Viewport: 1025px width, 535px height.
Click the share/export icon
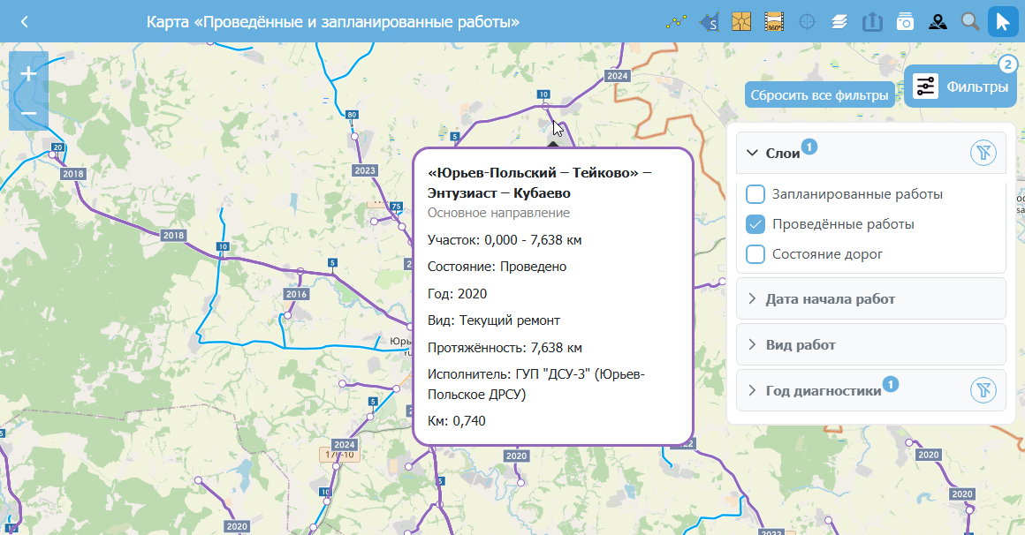pyautogui.click(x=872, y=21)
